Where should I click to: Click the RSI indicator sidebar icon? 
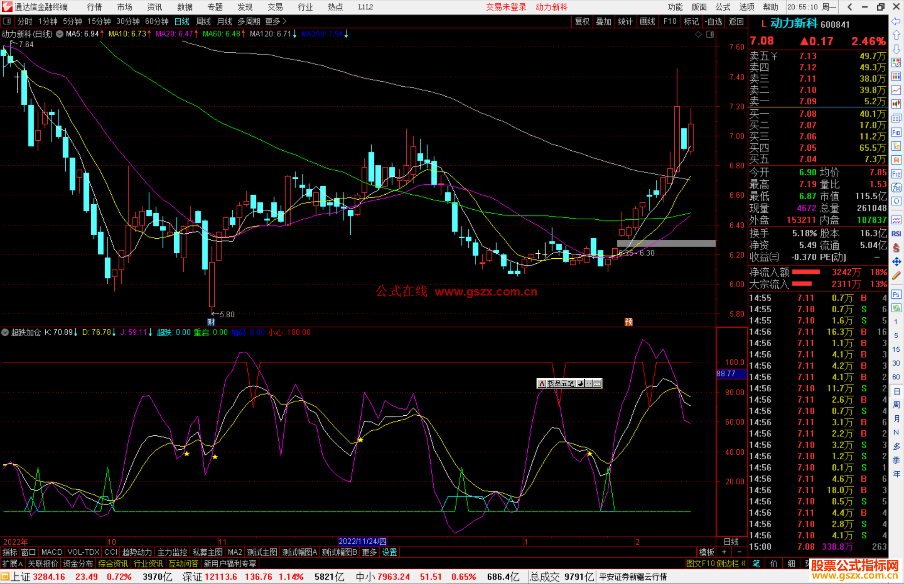(x=896, y=234)
